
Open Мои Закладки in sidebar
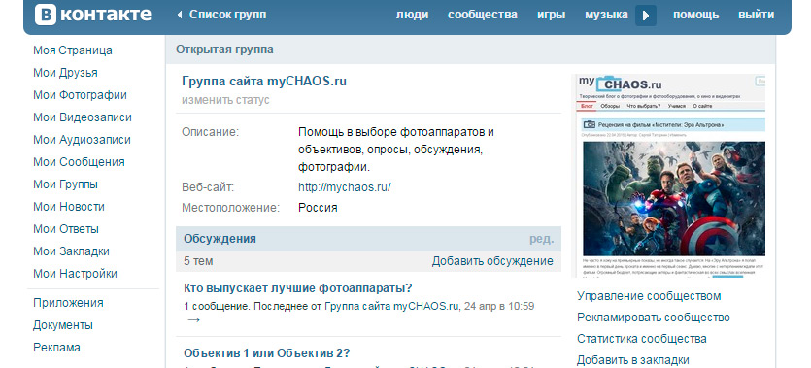click(x=71, y=251)
